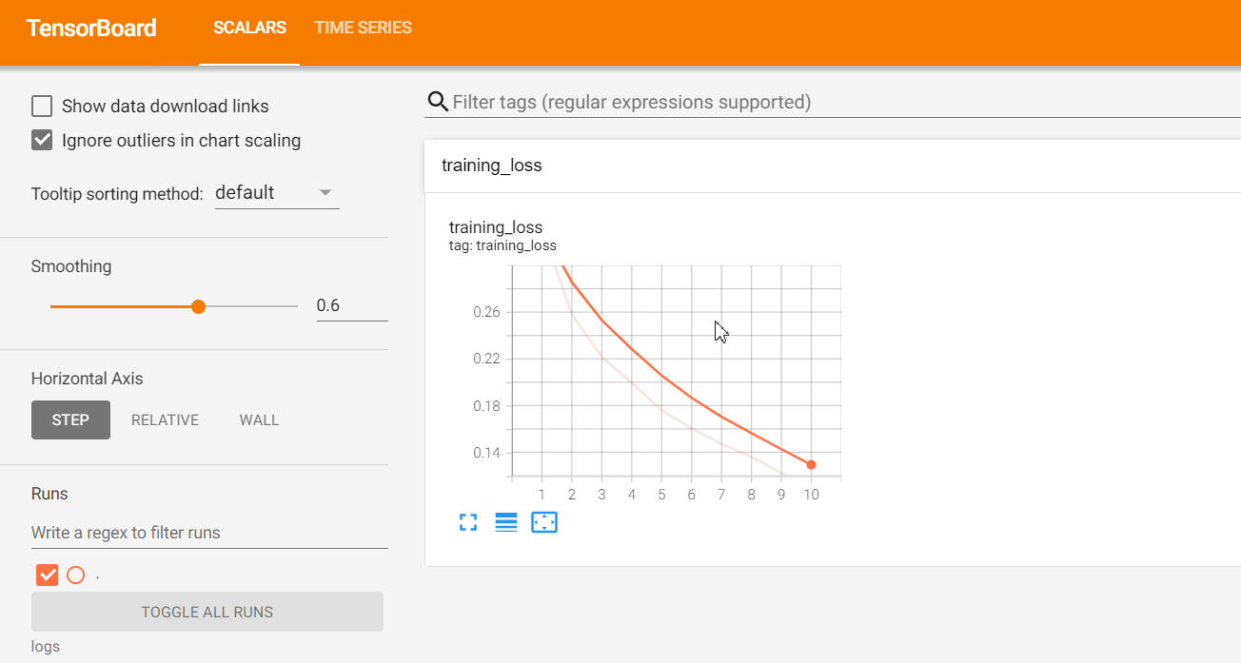This screenshot has height=663, width=1241.
Task: Click the Smoothing slider handle
Action: pyautogui.click(x=198, y=306)
